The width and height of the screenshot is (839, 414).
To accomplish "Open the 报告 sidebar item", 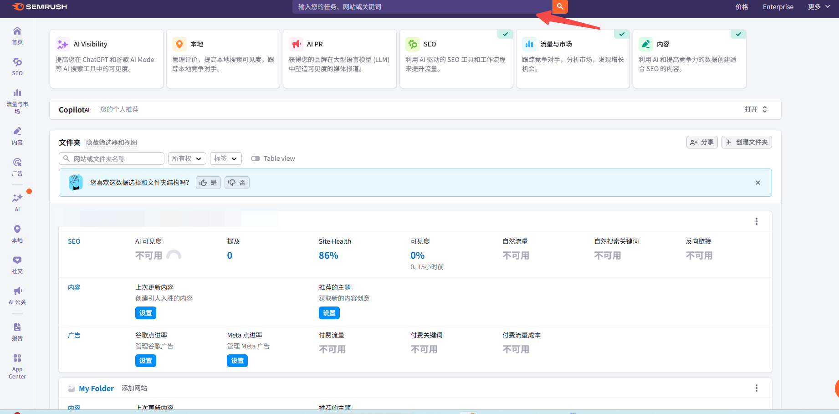I will point(17,331).
